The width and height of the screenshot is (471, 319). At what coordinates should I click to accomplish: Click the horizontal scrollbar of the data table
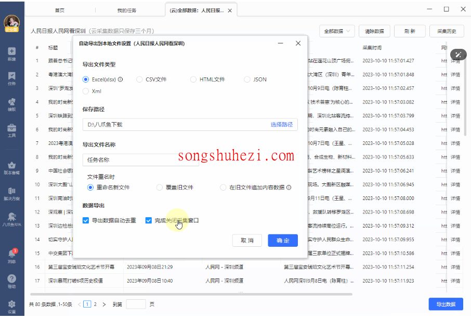coord(191,294)
